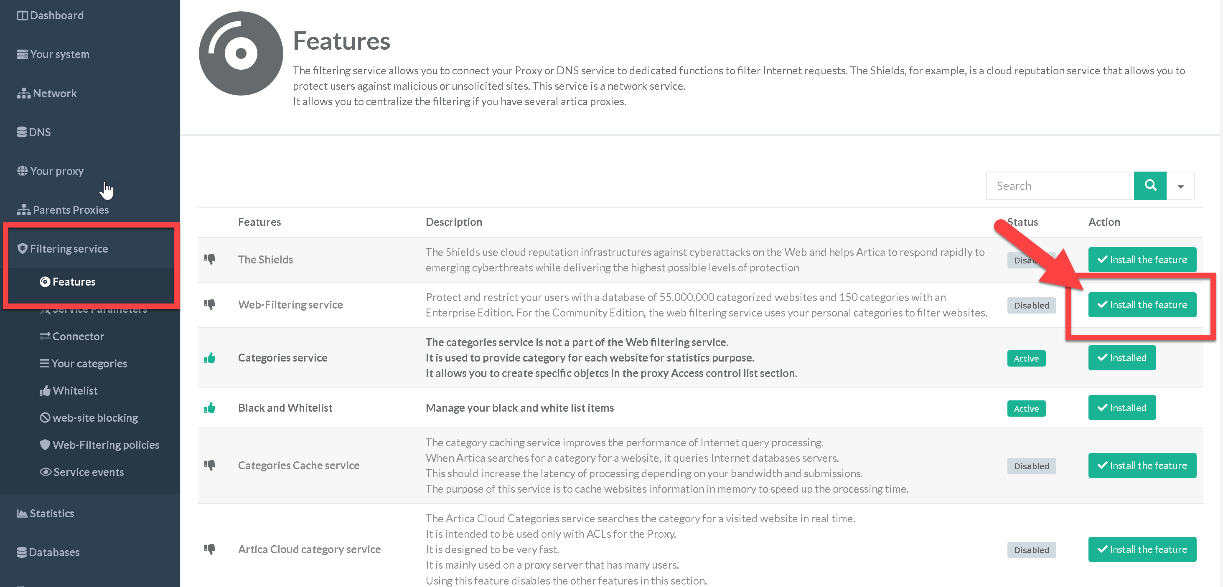
Task: Click the thumbs-down icon for Categories Cache service
Action: [x=209, y=465]
